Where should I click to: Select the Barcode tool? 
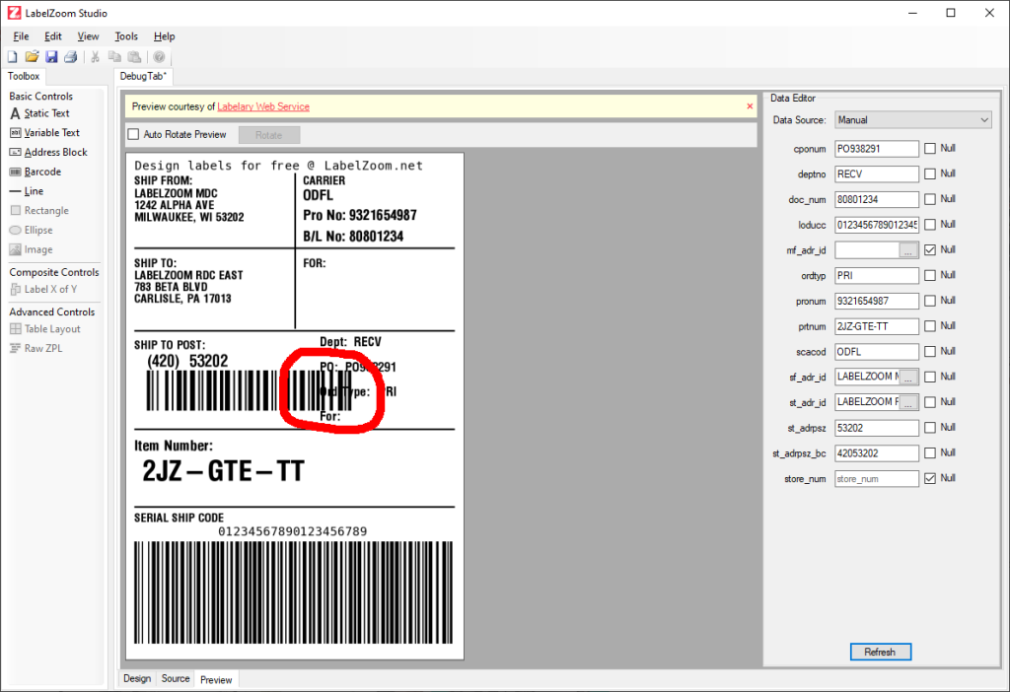pos(36,172)
